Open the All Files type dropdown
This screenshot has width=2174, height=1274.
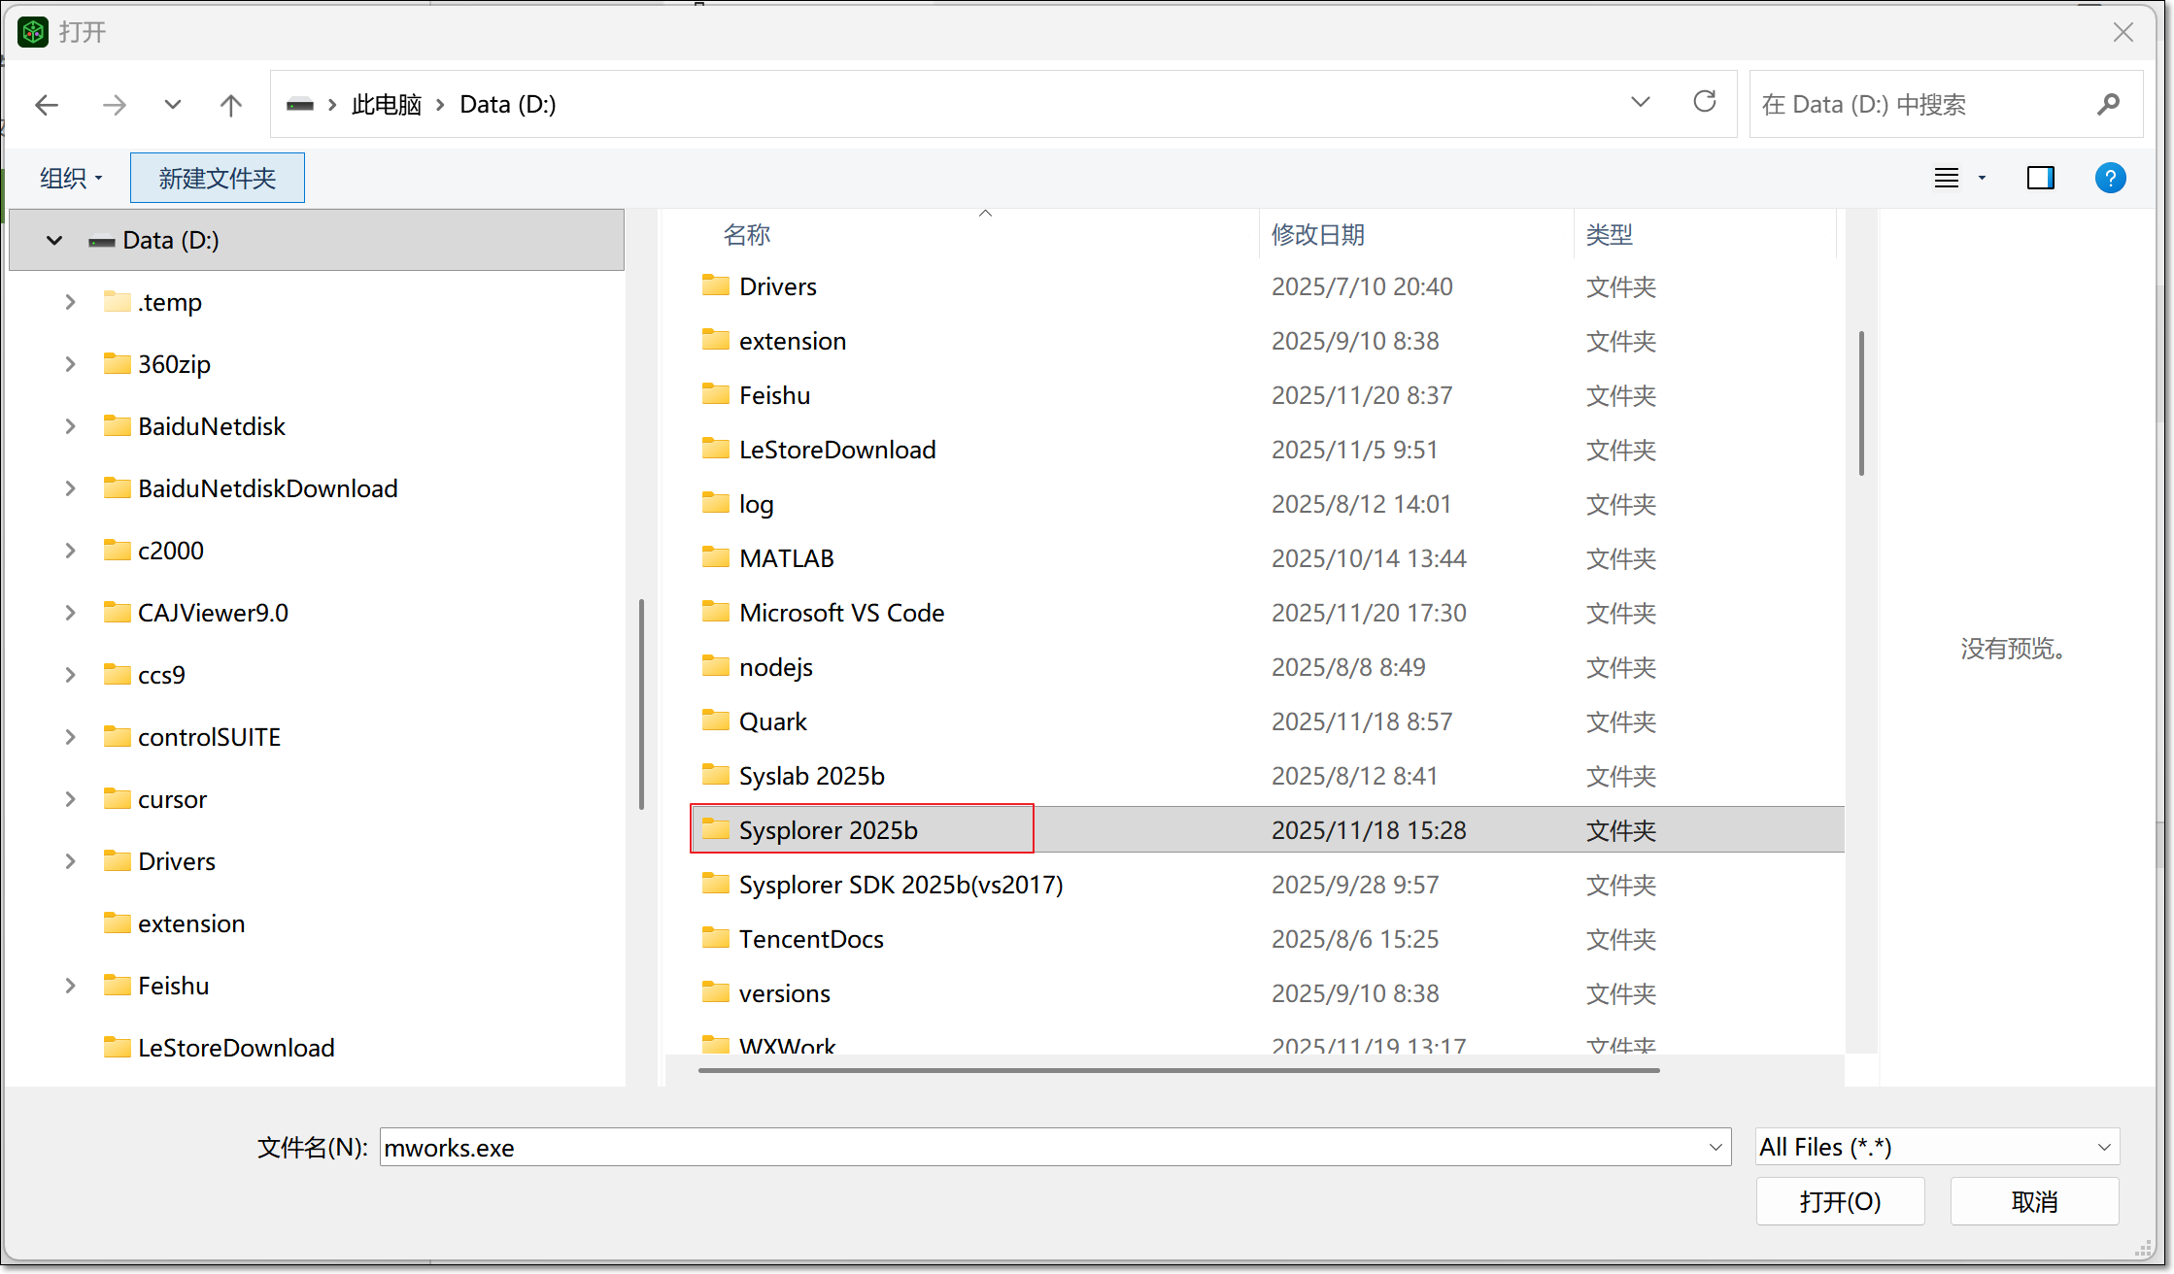tap(1937, 1147)
